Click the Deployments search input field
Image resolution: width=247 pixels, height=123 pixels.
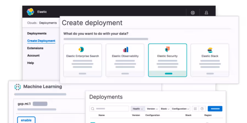click(109, 109)
